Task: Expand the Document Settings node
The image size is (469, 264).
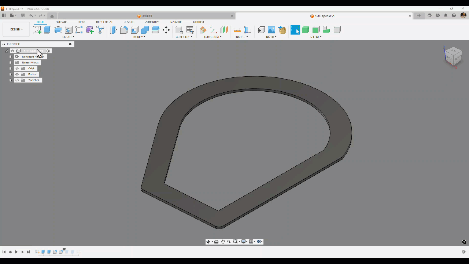Action: click(11, 57)
